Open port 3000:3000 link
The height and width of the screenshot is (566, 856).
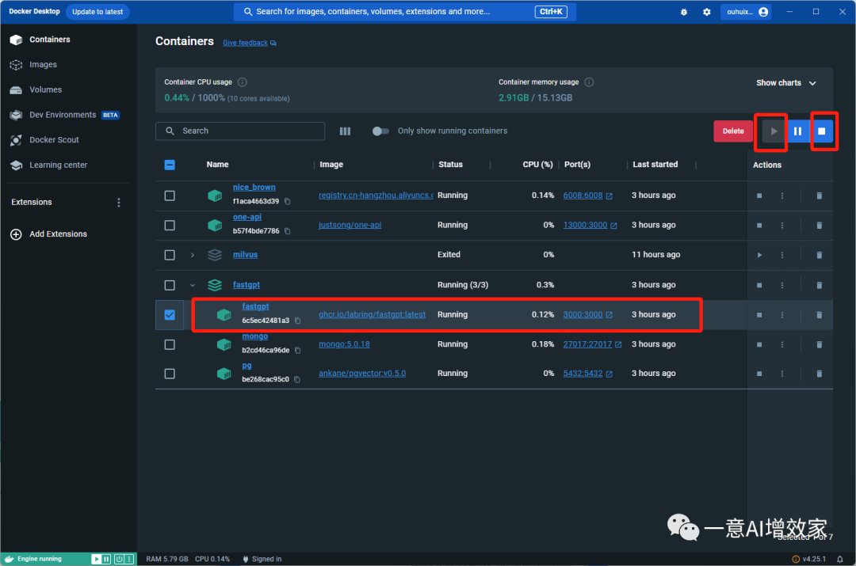pyautogui.click(x=583, y=314)
